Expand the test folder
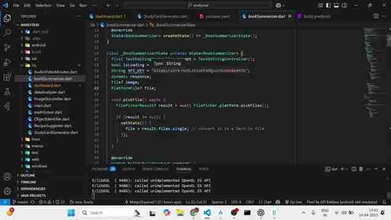Screen dimensions: 391x220 tap(35, 153)
